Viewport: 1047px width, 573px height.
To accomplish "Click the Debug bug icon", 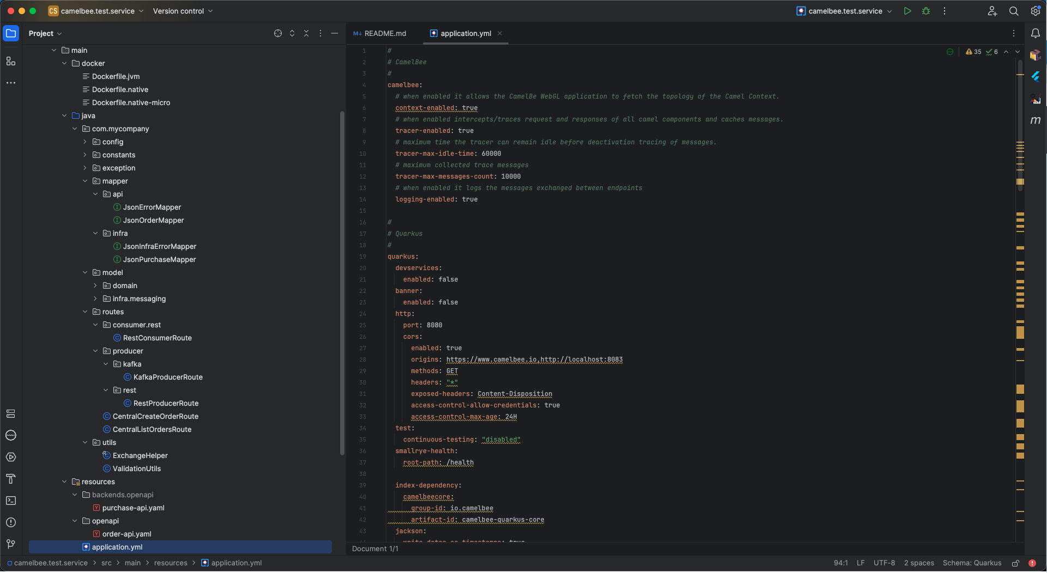I will coord(926,11).
